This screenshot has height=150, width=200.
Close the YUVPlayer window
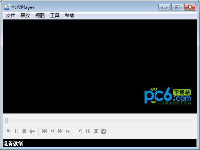pos(190,7)
